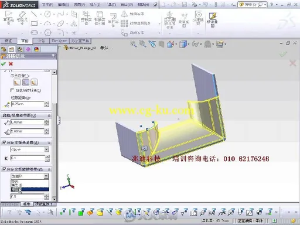Image resolution: width=300 pixels, height=225 pixels.
Task: Collapse the custom relief type section
Action: pyautogui.click(x=49, y=169)
